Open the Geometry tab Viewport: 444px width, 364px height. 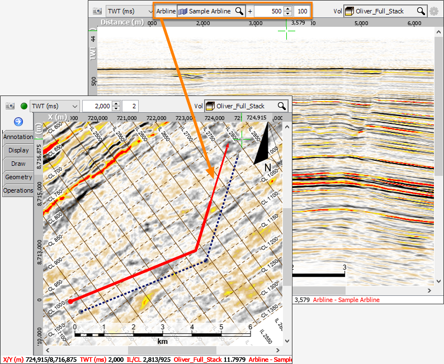pyautogui.click(x=18, y=177)
